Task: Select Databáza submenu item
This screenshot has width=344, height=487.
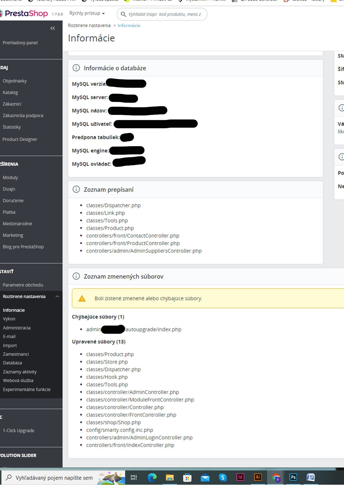Action: pyautogui.click(x=12, y=363)
